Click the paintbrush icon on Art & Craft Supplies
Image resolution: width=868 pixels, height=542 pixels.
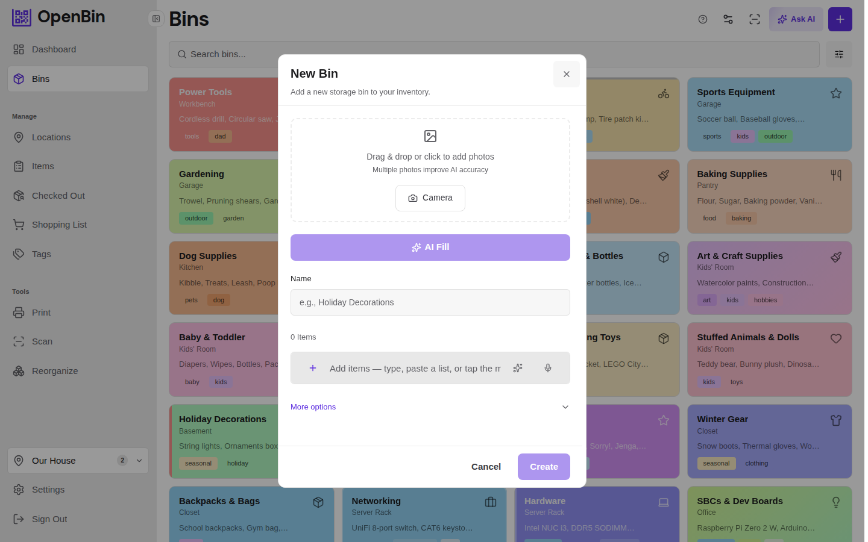836,257
